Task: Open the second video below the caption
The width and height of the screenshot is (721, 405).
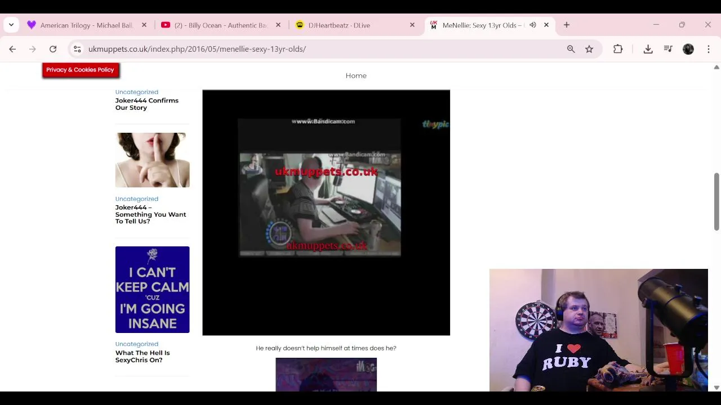Action: (326, 374)
